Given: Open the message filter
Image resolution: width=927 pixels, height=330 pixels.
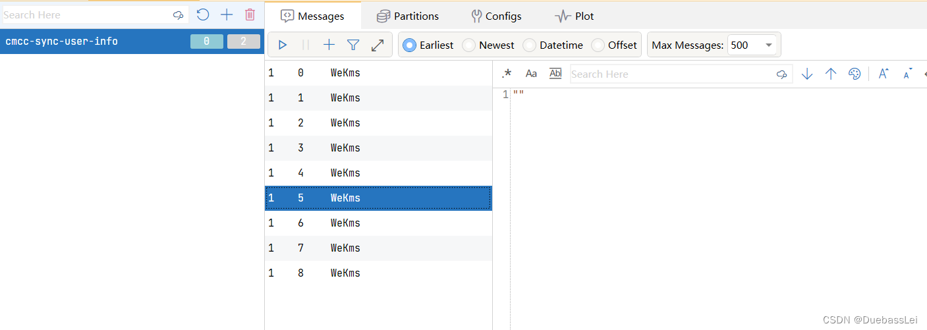Looking at the screenshot, I should click(353, 45).
